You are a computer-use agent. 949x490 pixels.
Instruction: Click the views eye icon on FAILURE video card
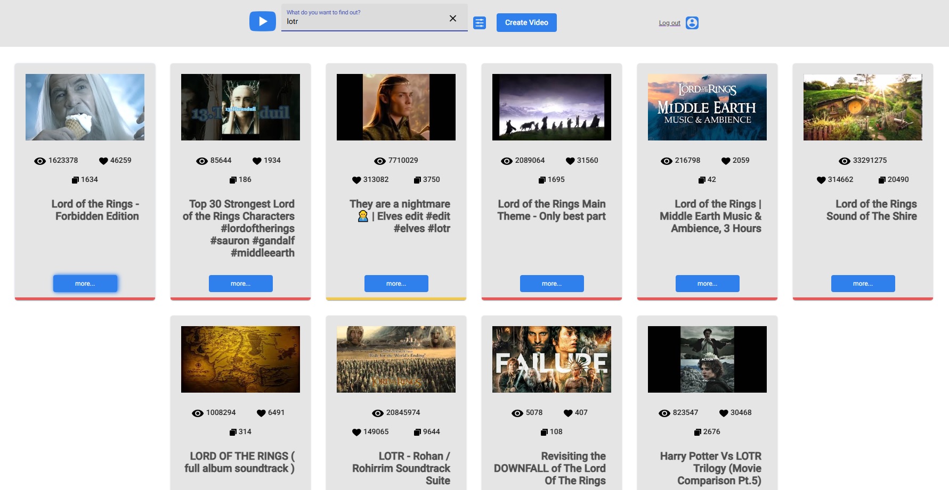click(515, 412)
